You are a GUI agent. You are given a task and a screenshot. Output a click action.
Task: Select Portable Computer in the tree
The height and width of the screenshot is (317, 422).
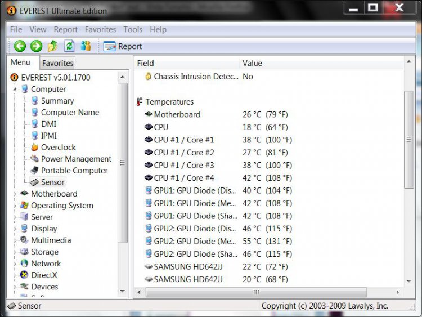click(74, 171)
